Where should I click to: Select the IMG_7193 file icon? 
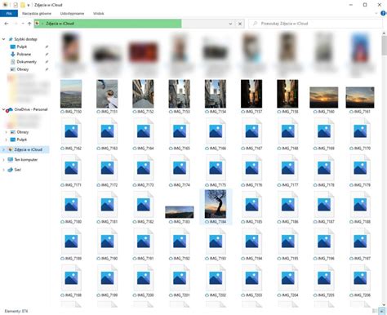point(216,242)
